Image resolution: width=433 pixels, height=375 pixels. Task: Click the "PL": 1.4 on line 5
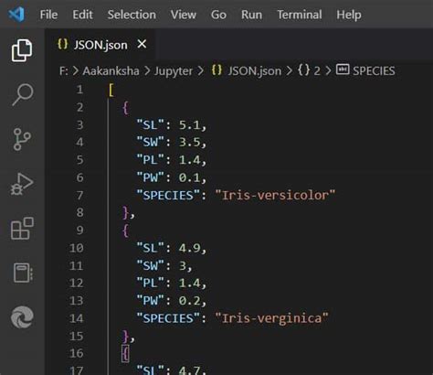click(172, 160)
